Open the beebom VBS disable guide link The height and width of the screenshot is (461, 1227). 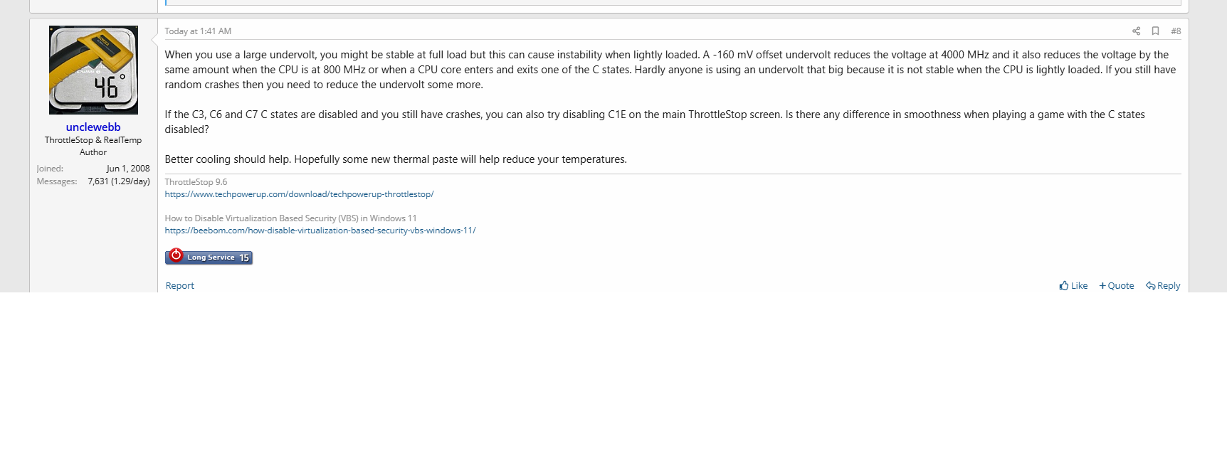tap(320, 231)
